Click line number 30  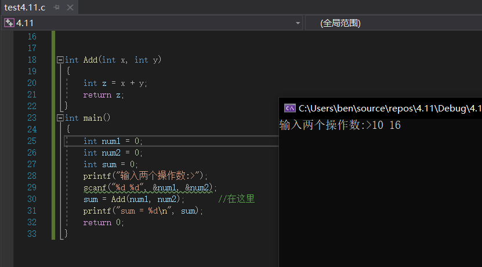pos(32,199)
